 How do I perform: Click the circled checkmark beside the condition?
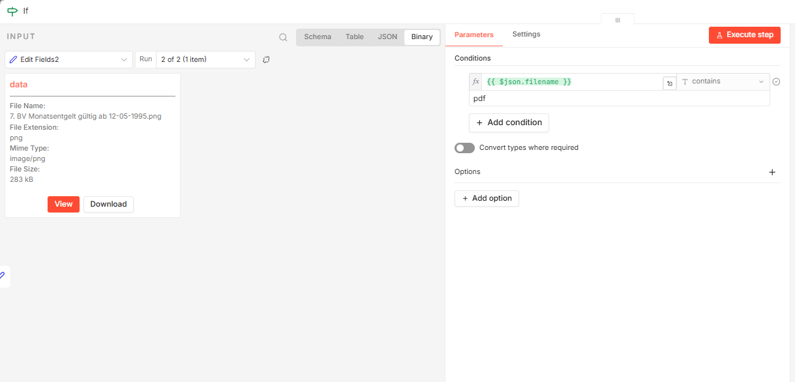(776, 81)
